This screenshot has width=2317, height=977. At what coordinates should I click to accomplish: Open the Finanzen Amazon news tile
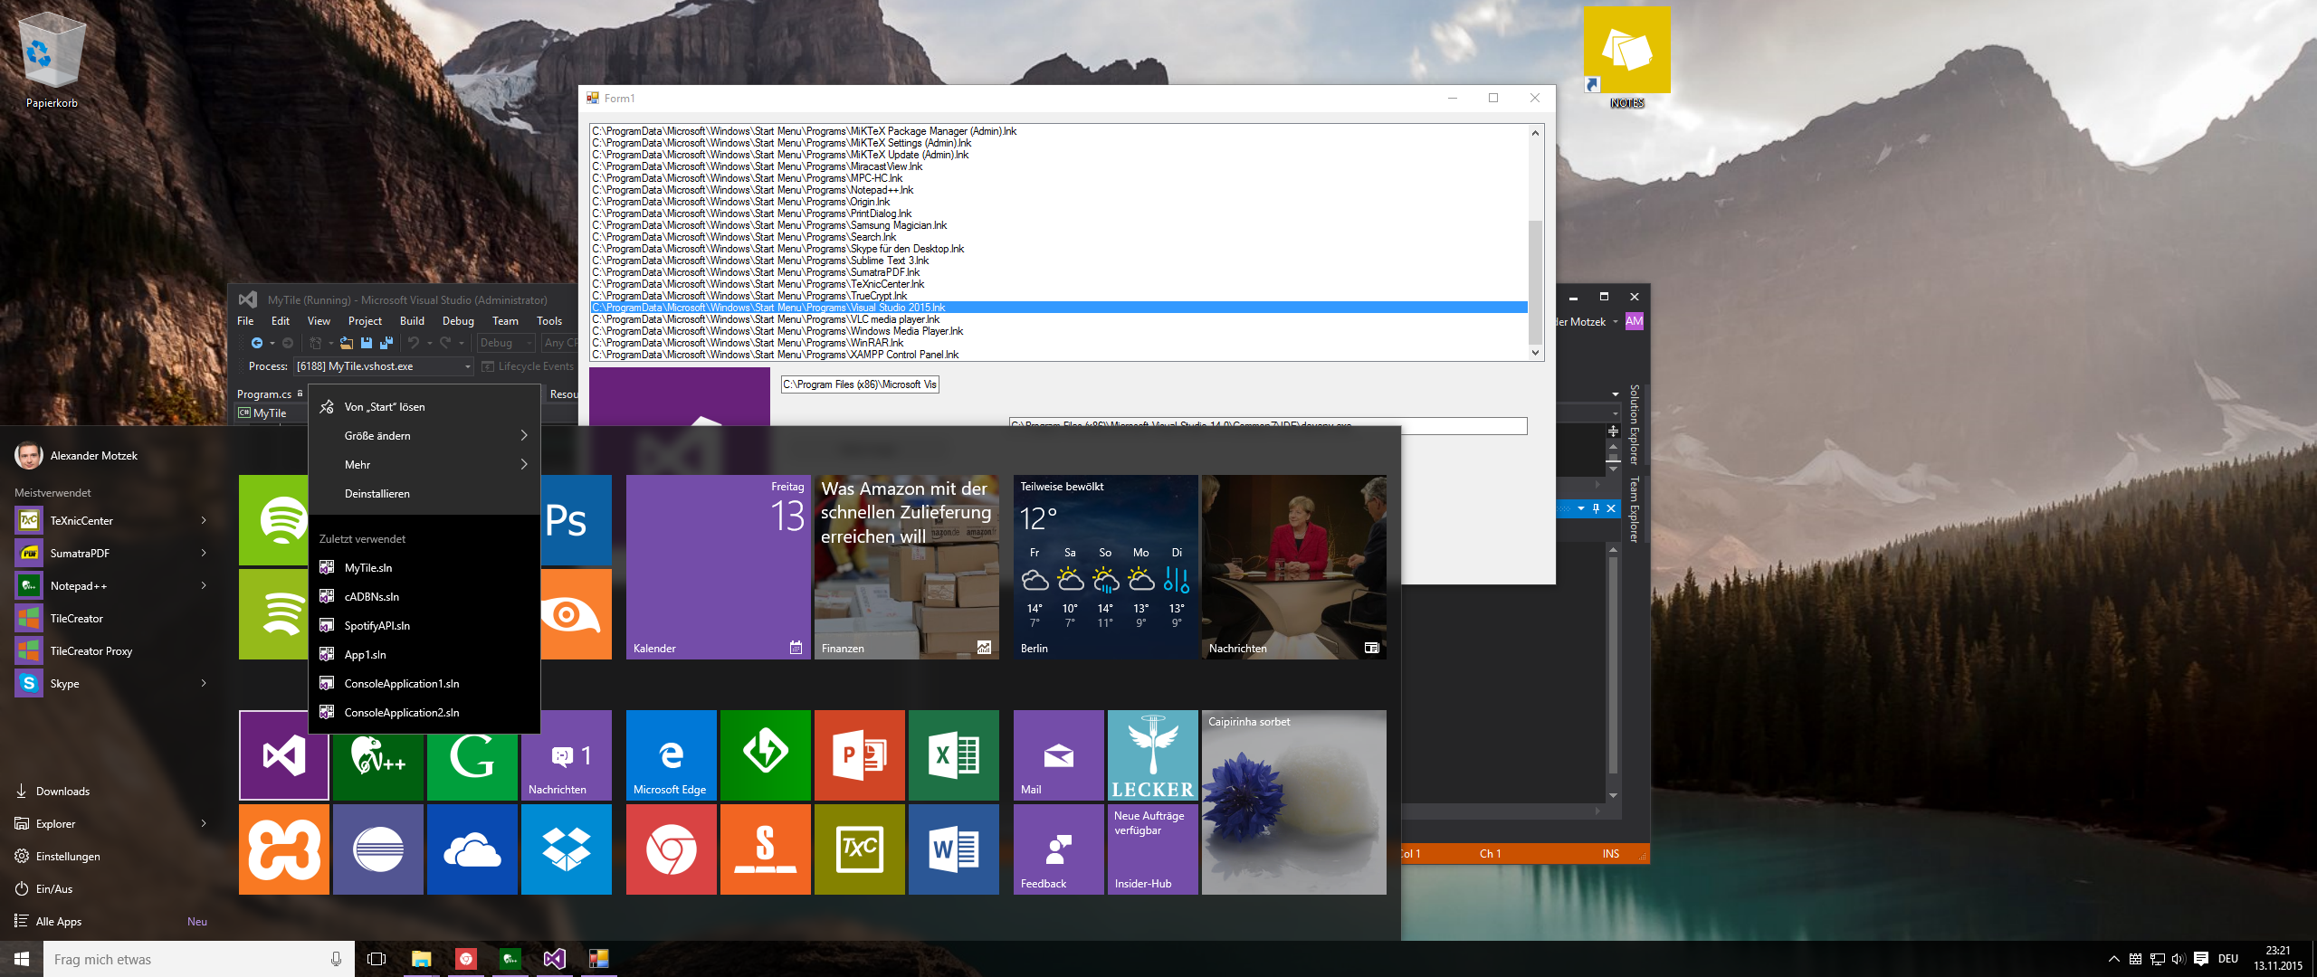click(907, 567)
